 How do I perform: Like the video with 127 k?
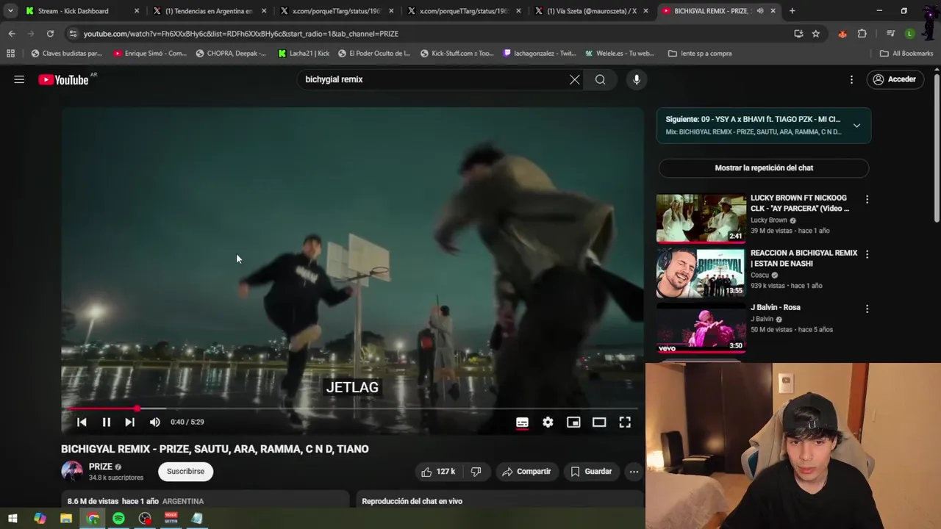(437, 472)
